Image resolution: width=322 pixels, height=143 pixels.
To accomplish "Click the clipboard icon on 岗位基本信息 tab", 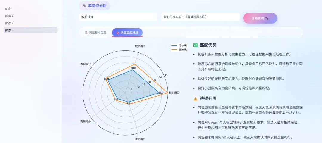I will (x=86, y=32).
